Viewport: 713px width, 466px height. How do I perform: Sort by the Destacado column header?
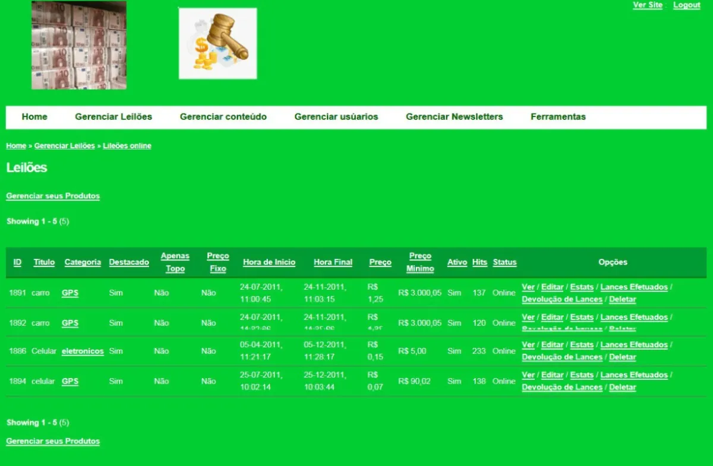[x=129, y=262]
